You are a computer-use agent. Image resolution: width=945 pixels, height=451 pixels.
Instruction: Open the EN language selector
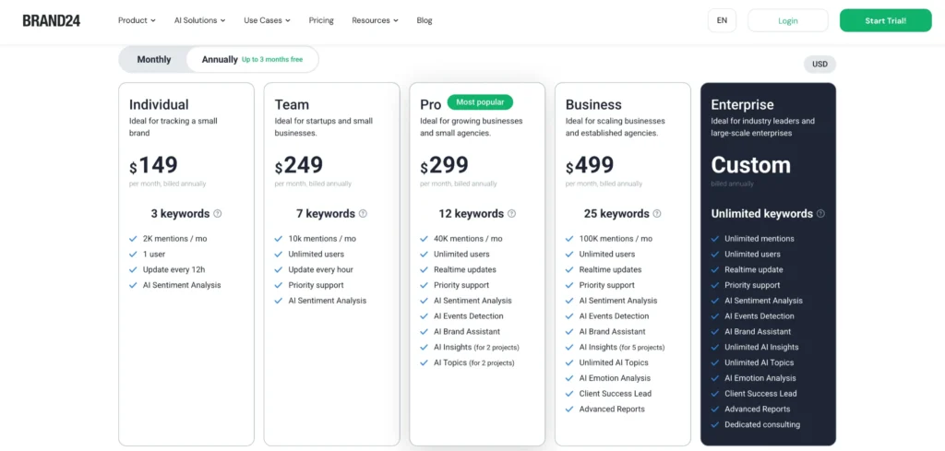(x=722, y=20)
